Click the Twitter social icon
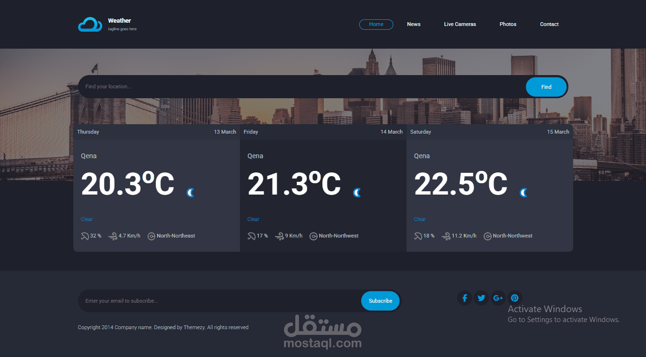 (x=481, y=298)
